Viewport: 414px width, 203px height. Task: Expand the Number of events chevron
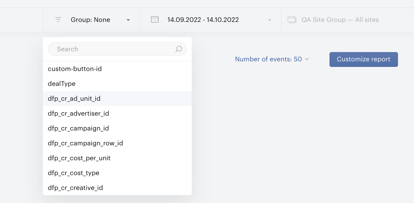coord(307,59)
